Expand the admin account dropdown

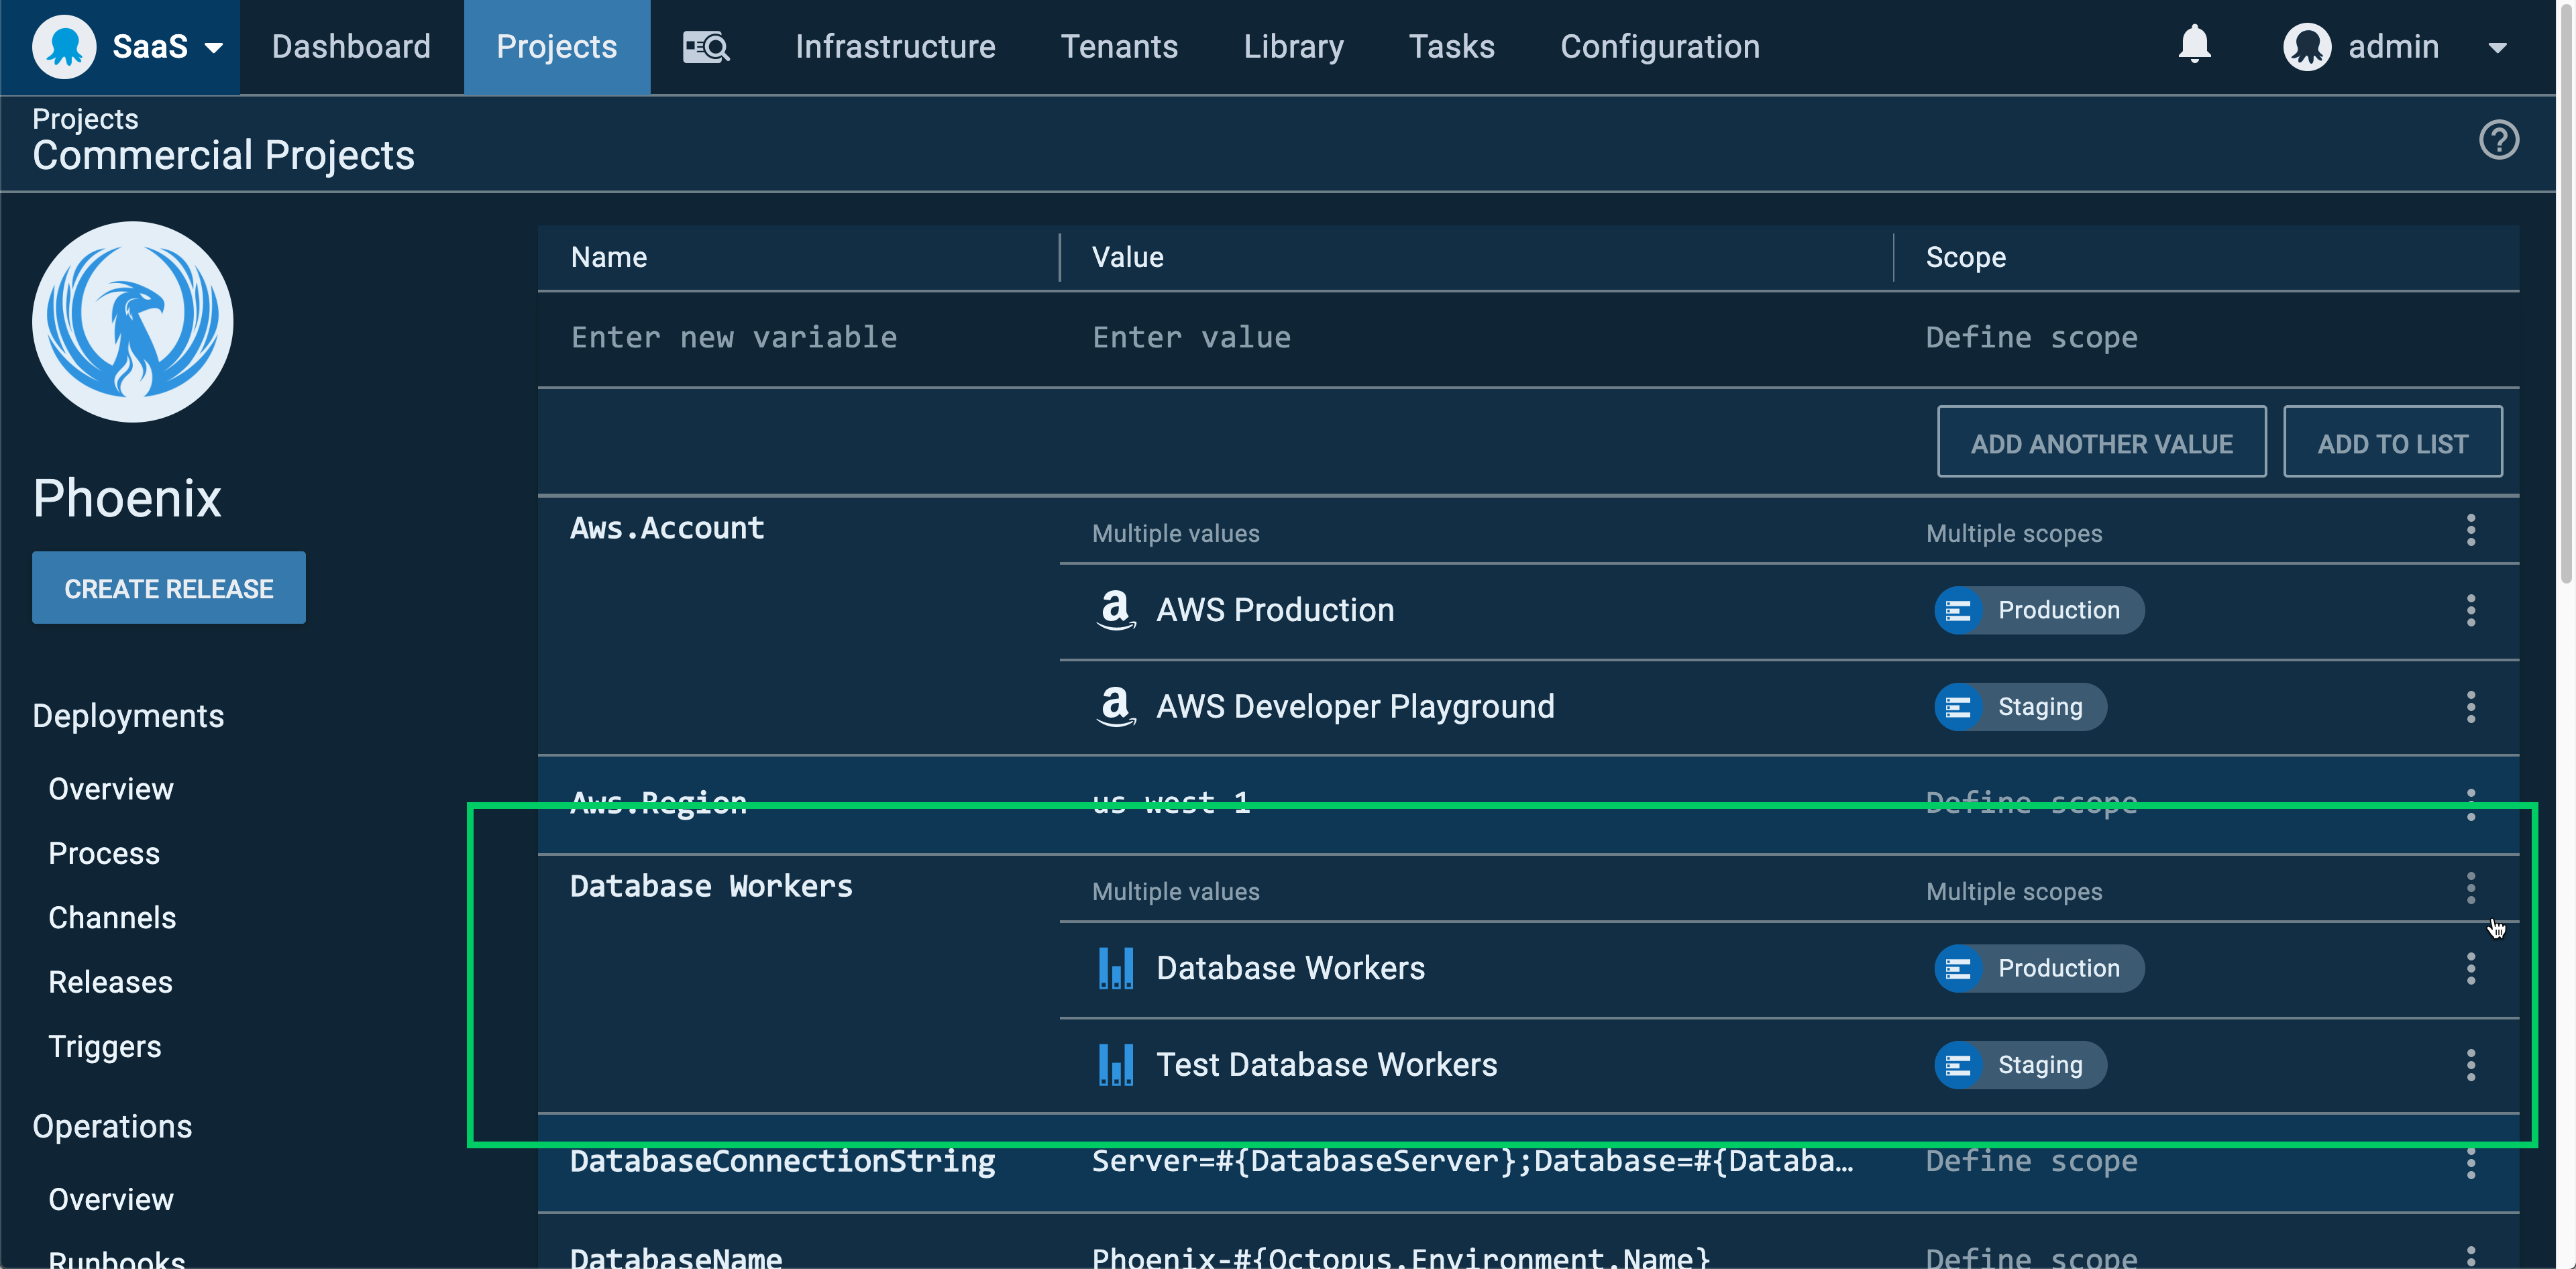point(2499,47)
